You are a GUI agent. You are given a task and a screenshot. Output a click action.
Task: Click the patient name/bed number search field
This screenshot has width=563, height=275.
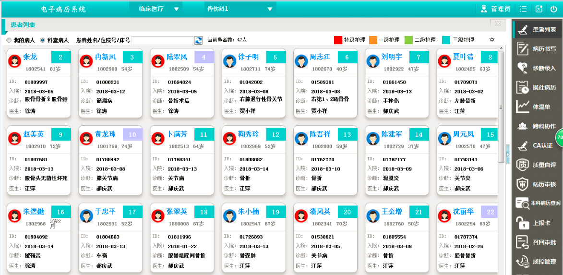coord(162,40)
